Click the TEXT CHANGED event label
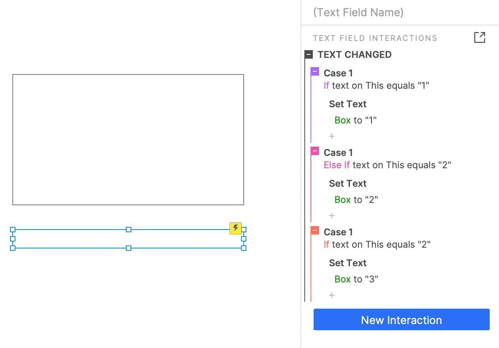Viewport: 499px width, 348px height. click(355, 54)
